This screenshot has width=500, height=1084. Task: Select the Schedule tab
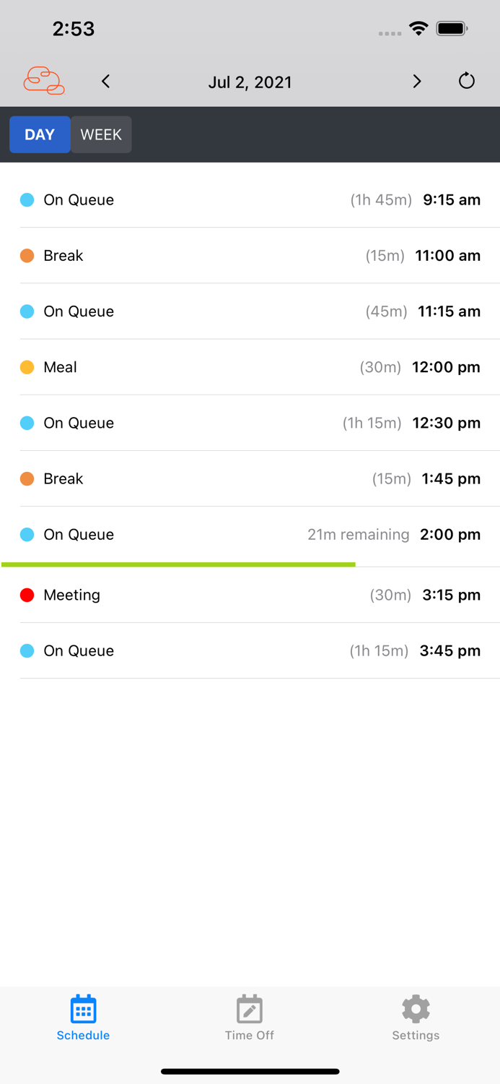[83, 1019]
